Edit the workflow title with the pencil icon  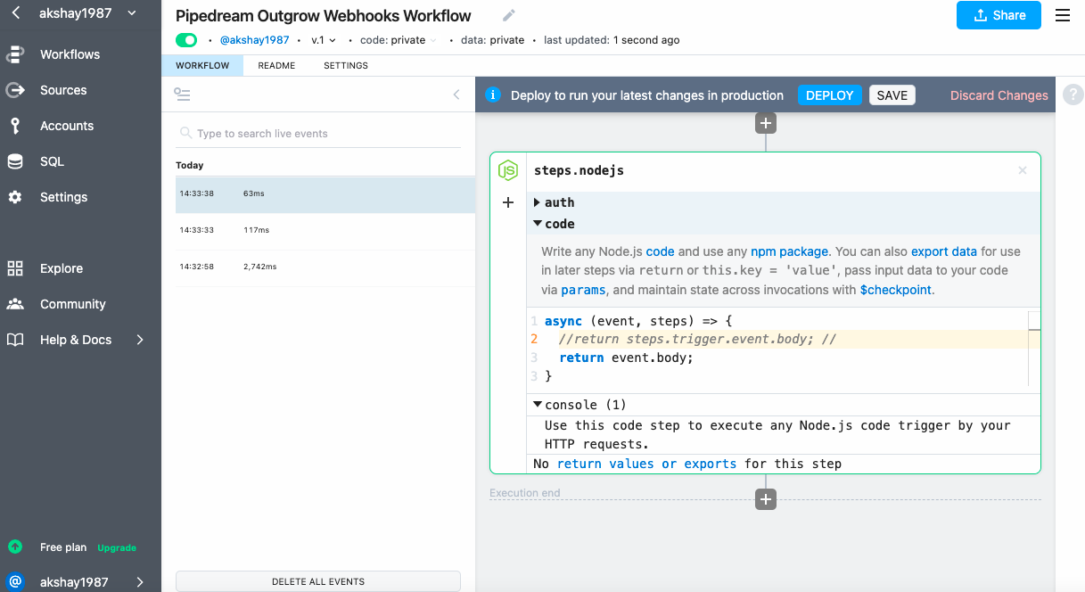tap(509, 15)
